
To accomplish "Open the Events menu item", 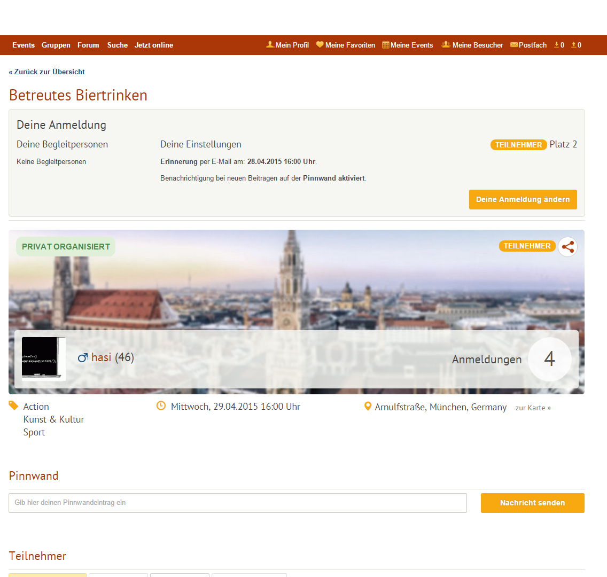I will pyautogui.click(x=24, y=45).
